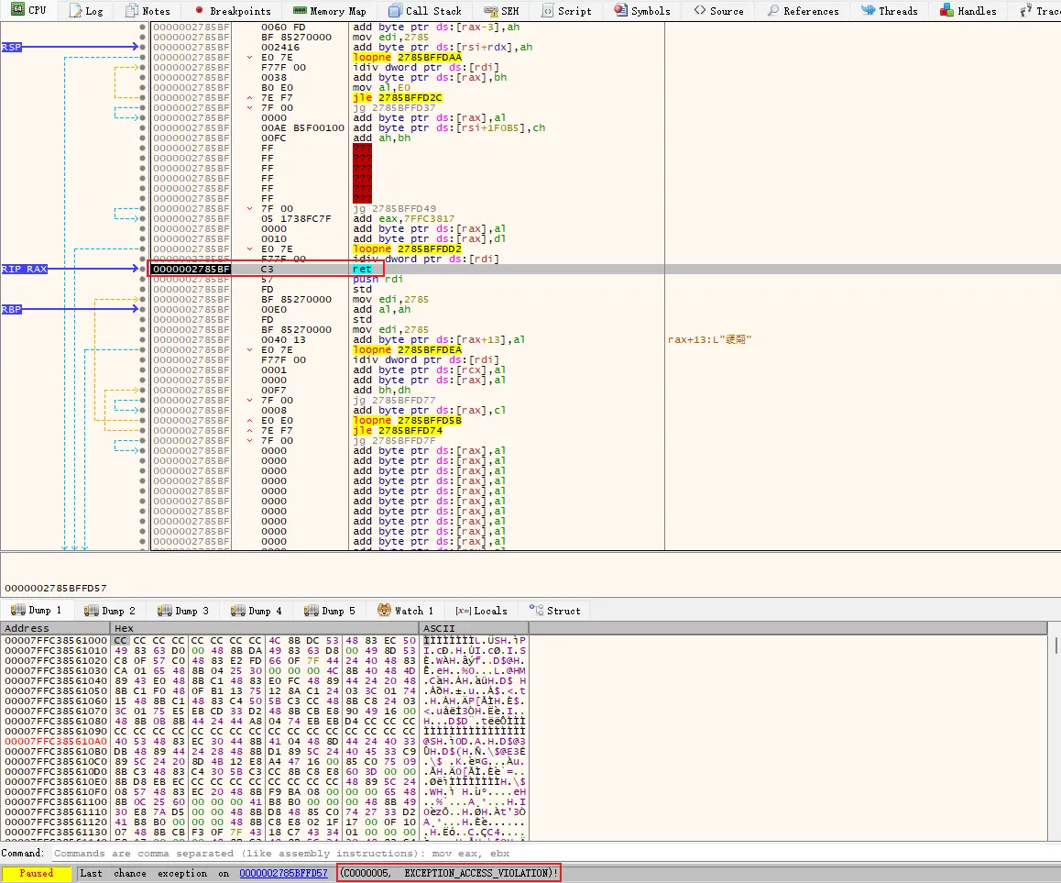Click the Notes notepad icon
The image size is (1061, 883).
(x=130, y=11)
